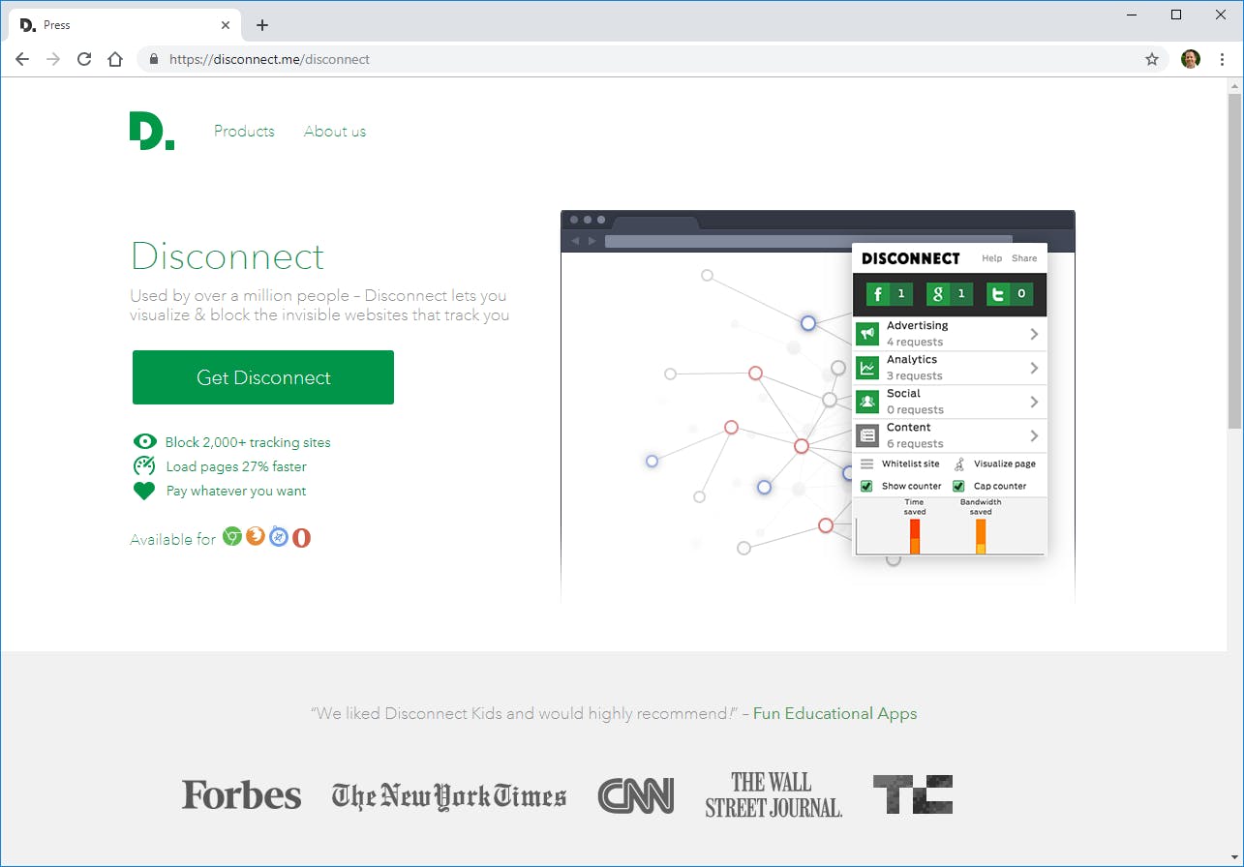The height and width of the screenshot is (867, 1244).
Task: Click the Whitelist site label
Action: [911, 463]
